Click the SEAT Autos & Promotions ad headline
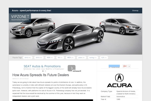The height and width of the screenshot is (101, 151). pos(42,66)
